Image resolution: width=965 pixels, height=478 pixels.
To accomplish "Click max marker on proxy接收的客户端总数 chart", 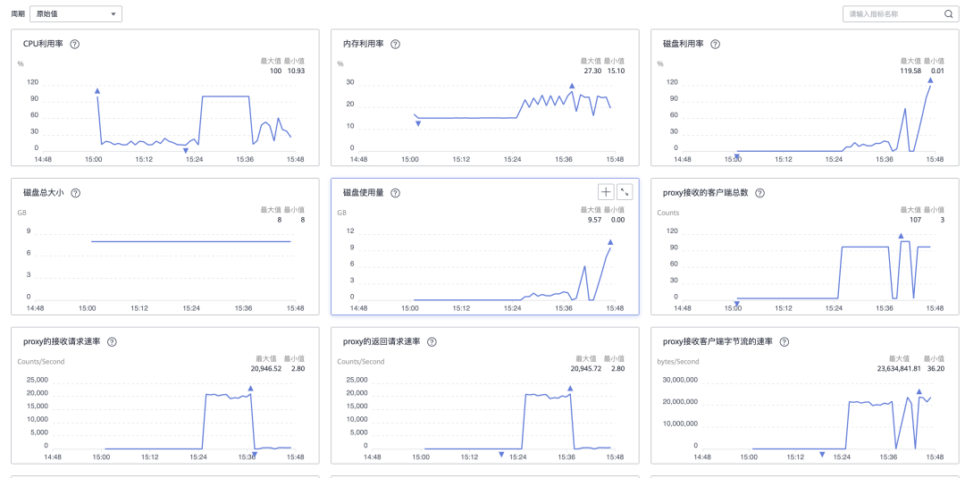I will pos(901,236).
